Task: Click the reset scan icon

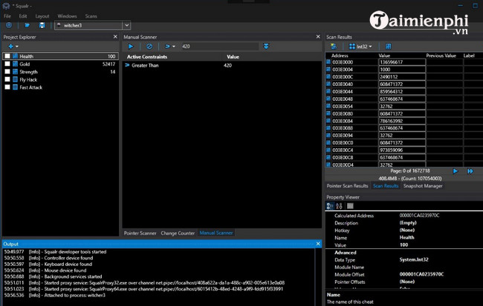Action: pos(149,46)
